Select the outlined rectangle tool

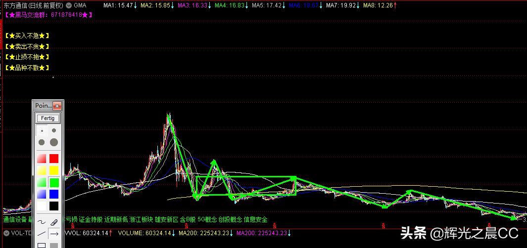click(42, 245)
